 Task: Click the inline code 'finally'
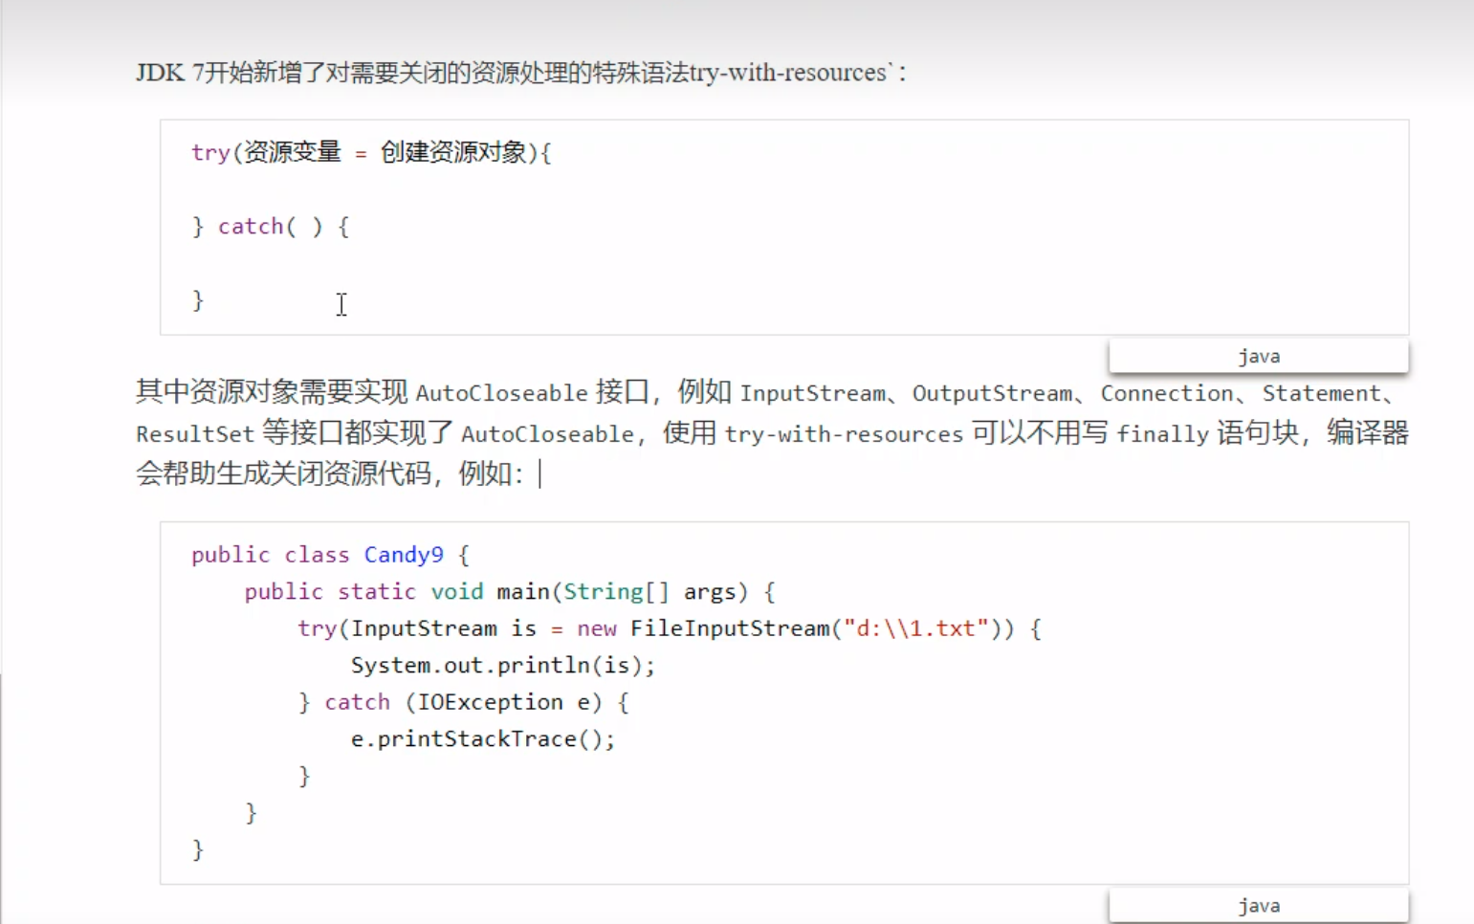click(x=1162, y=434)
